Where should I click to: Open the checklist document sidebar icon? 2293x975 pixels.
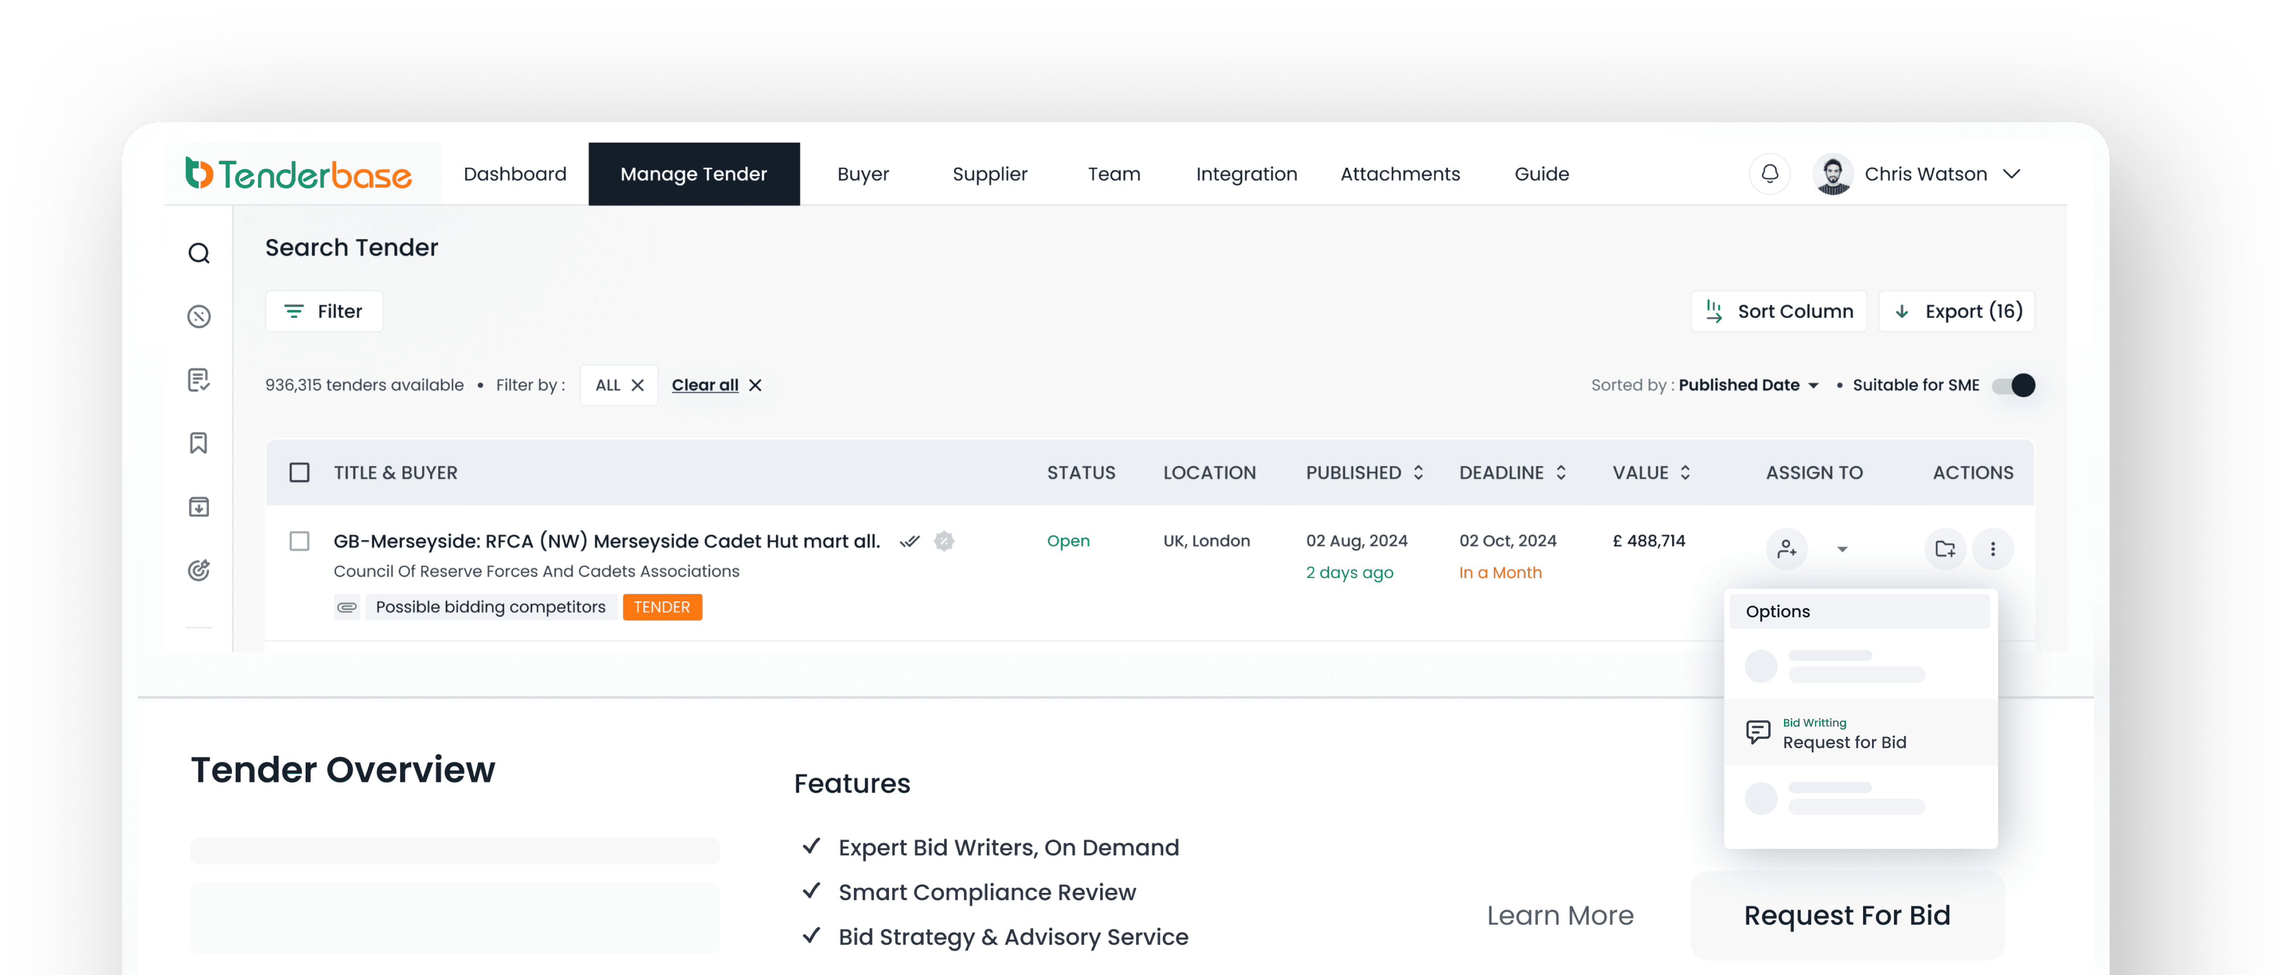(x=199, y=380)
